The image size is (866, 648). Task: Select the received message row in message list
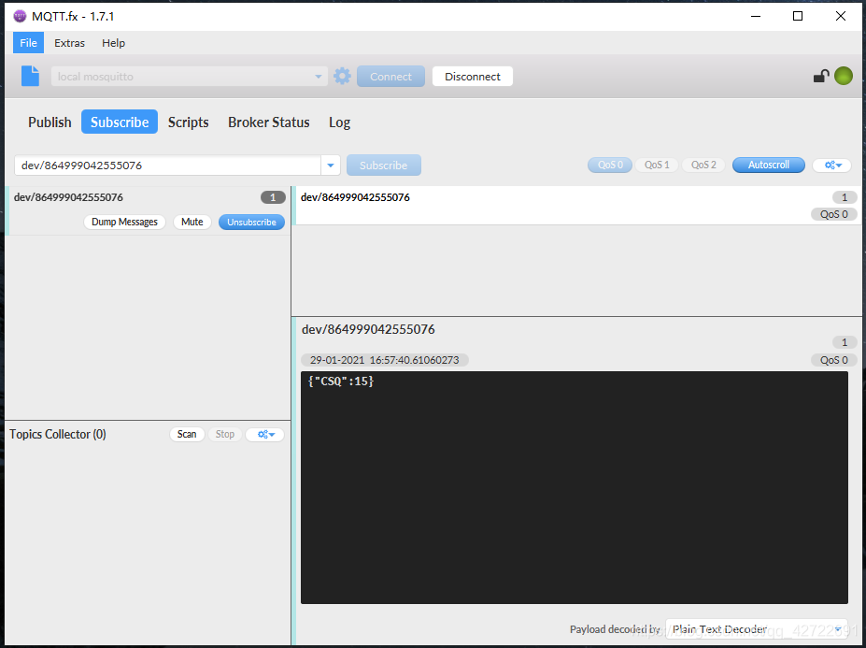tap(576, 205)
